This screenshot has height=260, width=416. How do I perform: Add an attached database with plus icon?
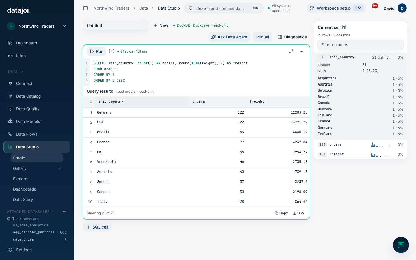(x=64, y=212)
